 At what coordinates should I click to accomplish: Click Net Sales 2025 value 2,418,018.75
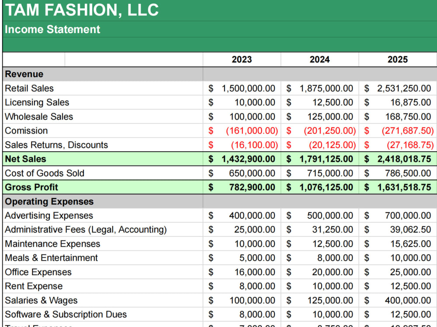(x=404, y=159)
